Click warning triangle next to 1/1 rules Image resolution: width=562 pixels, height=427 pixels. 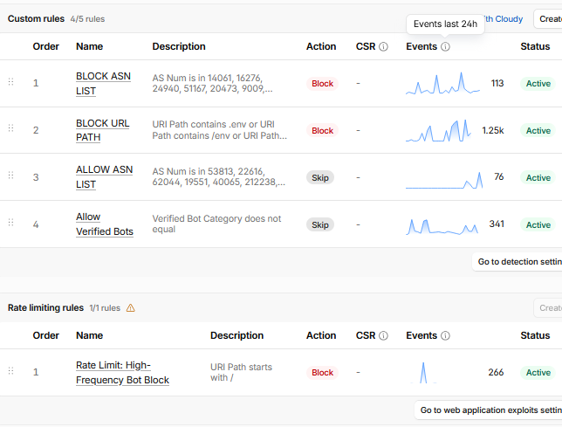[131, 308]
